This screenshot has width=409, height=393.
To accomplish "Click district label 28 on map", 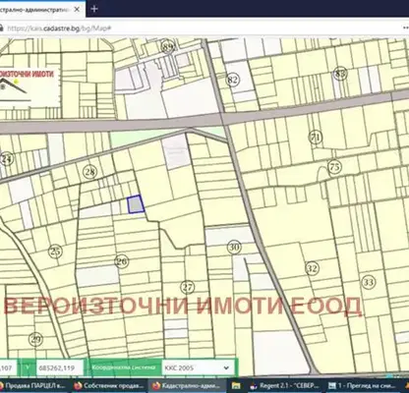I will pyautogui.click(x=90, y=171).
